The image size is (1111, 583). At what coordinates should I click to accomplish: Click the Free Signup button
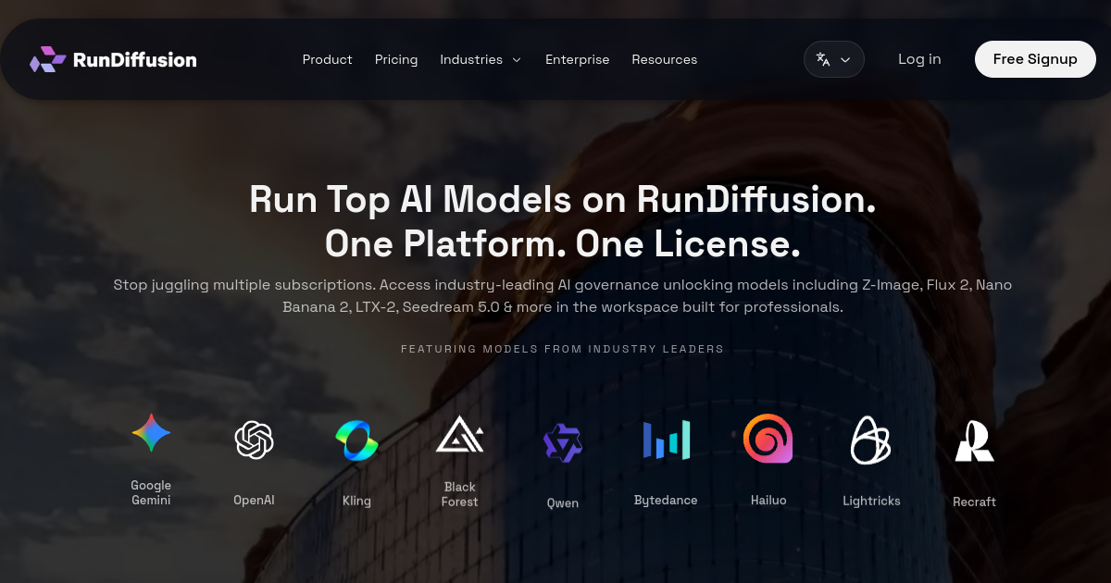point(1035,59)
